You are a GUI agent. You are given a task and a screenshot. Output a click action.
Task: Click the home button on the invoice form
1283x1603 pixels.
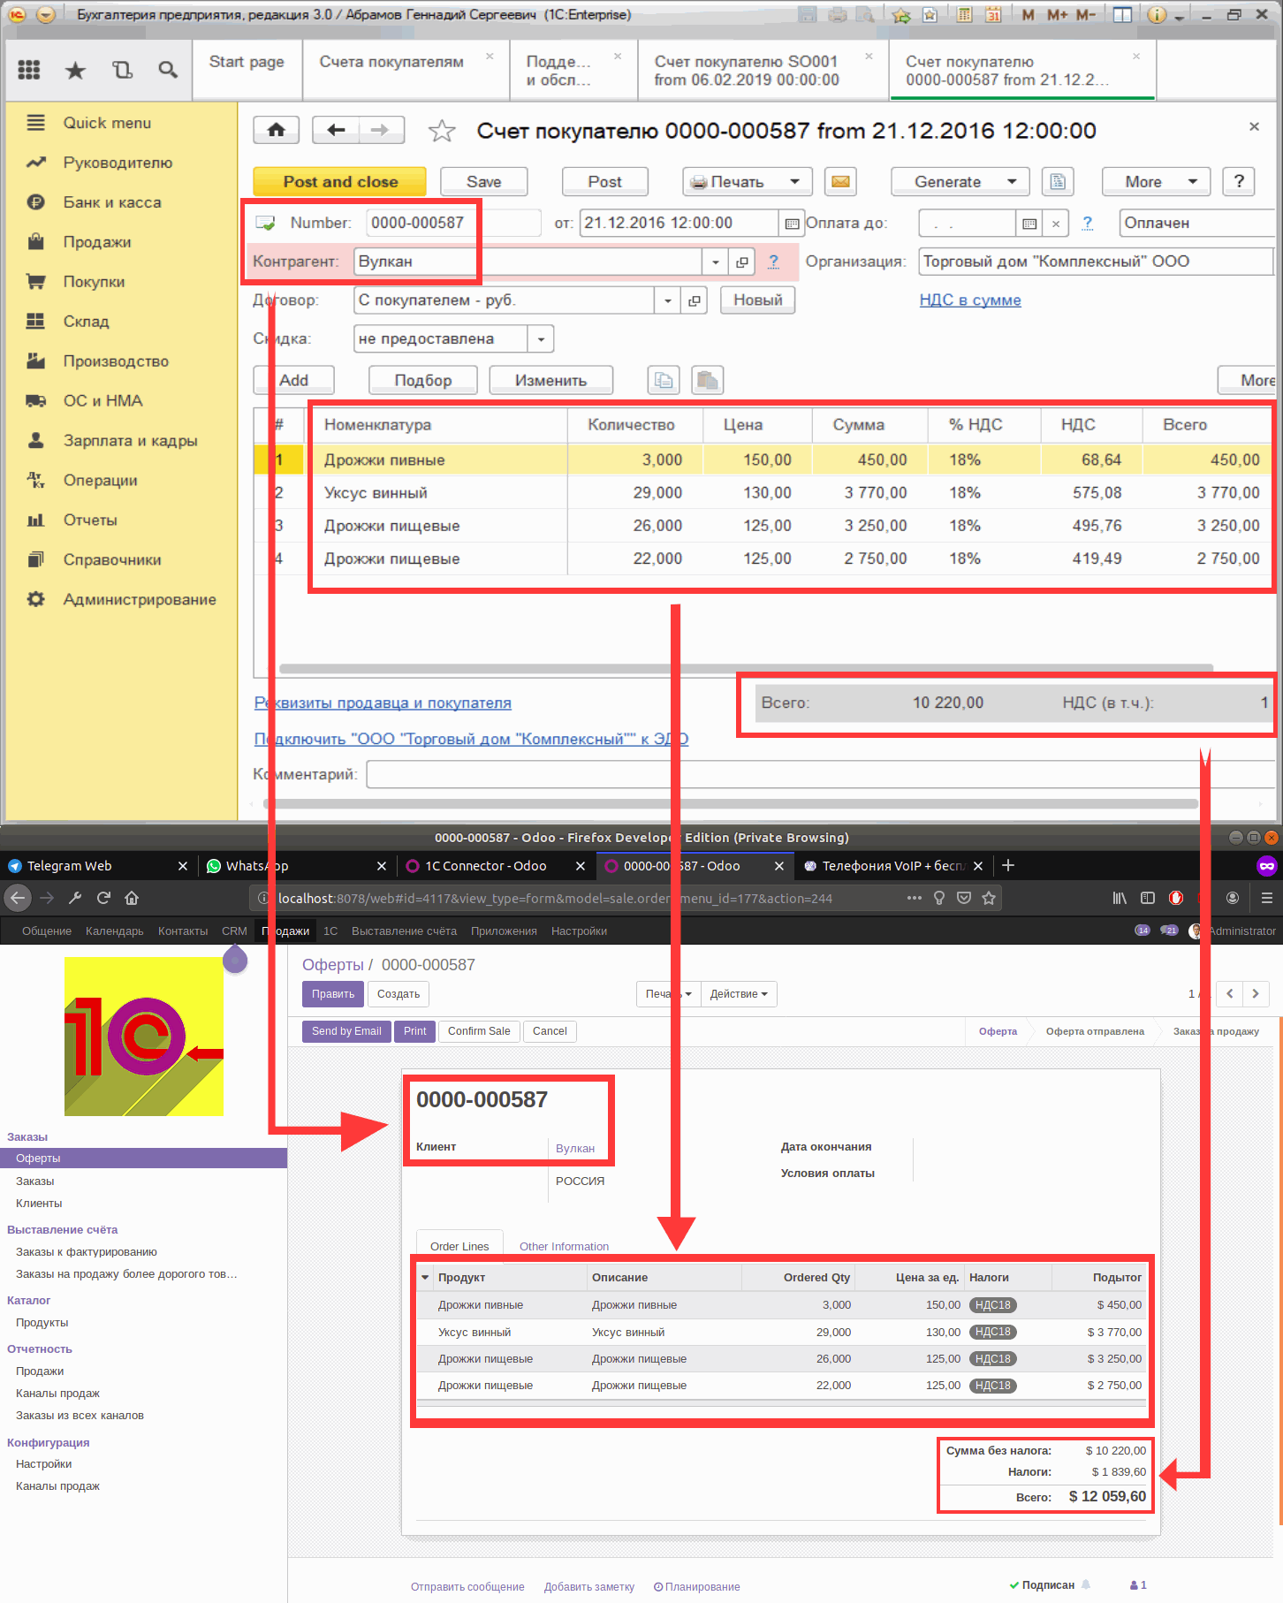(277, 130)
